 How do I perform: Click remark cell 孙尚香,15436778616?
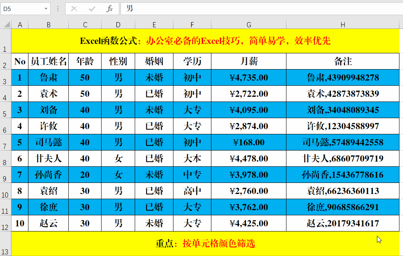pyautogui.click(x=343, y=175)
